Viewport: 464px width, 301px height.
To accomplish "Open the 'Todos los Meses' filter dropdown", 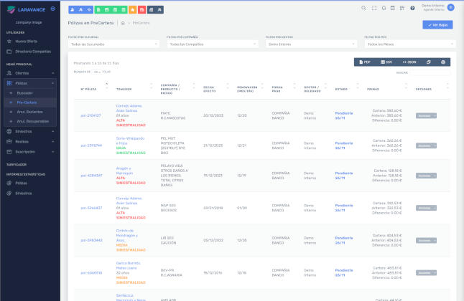I will click(x=408, y=44).
